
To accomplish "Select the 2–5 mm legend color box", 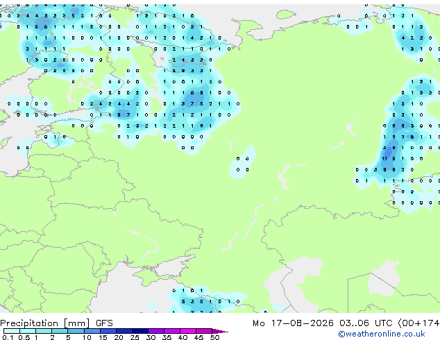I will (60, 331).
